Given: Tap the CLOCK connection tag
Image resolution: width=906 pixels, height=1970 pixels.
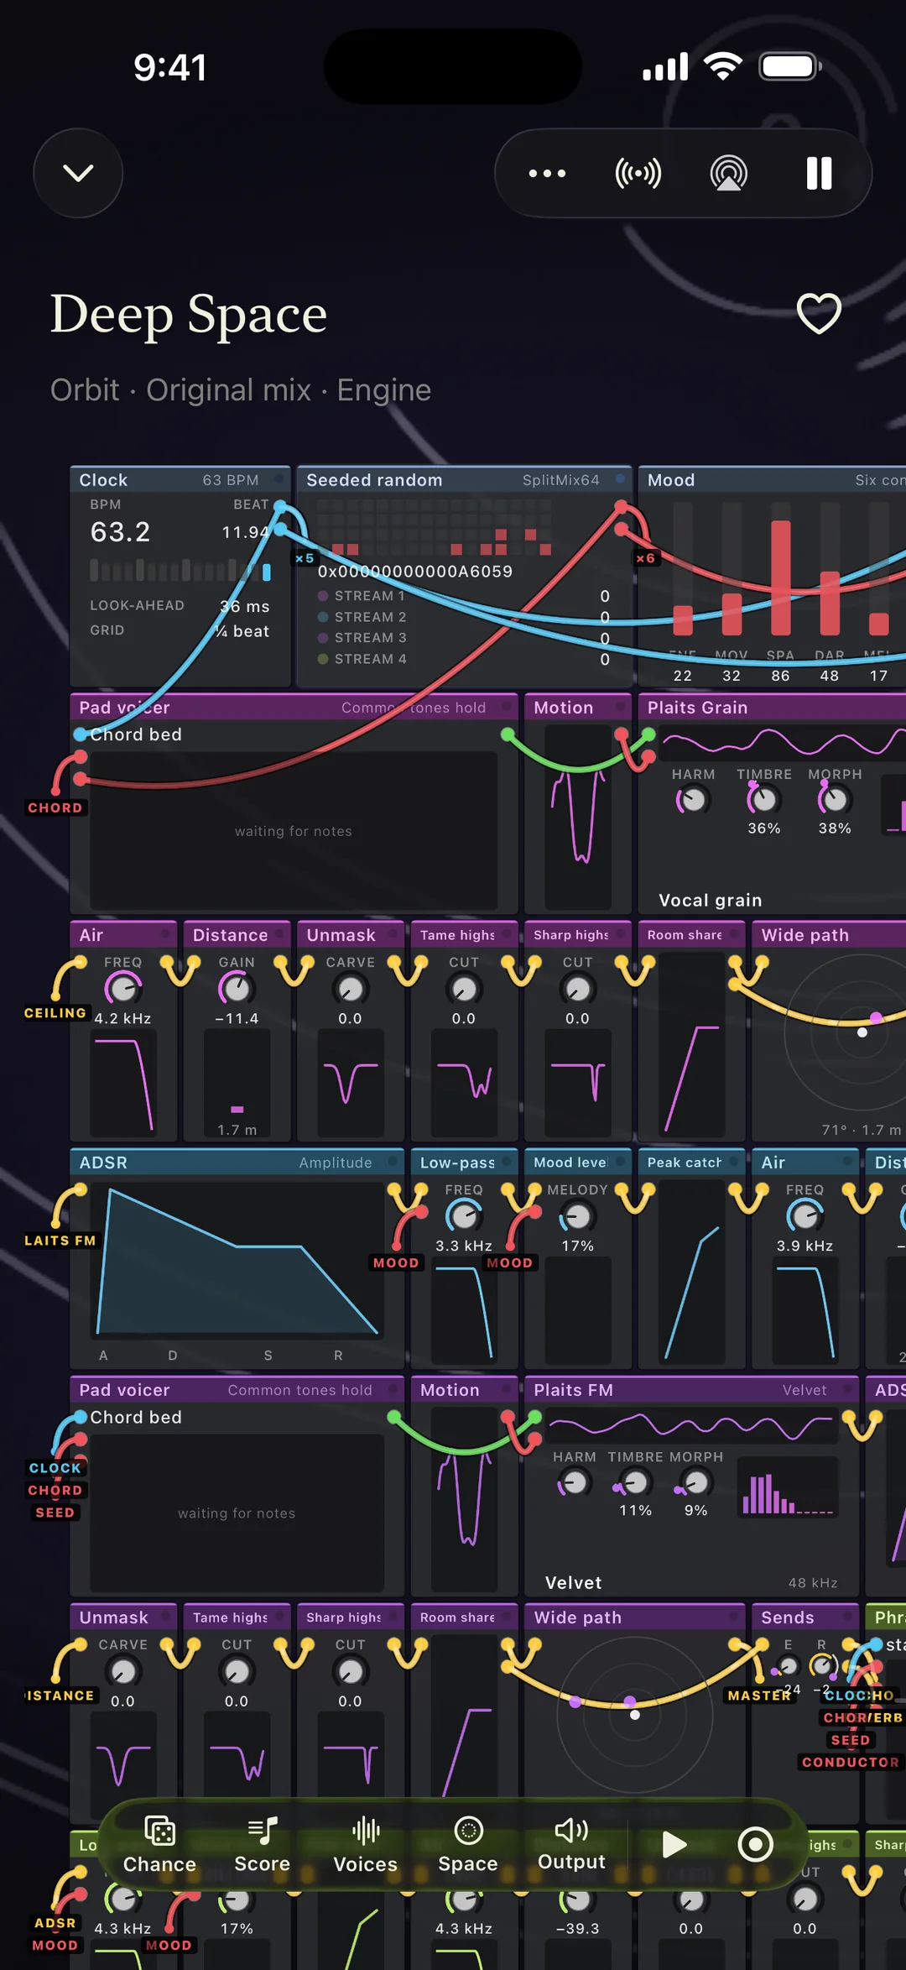Looking at the screenshot, I should click(55, 1468).
